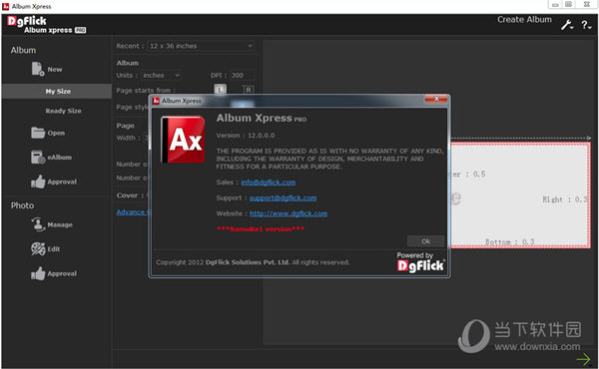Open the help question mark menu
Screen dimensions: 599x369
point(586,25)
